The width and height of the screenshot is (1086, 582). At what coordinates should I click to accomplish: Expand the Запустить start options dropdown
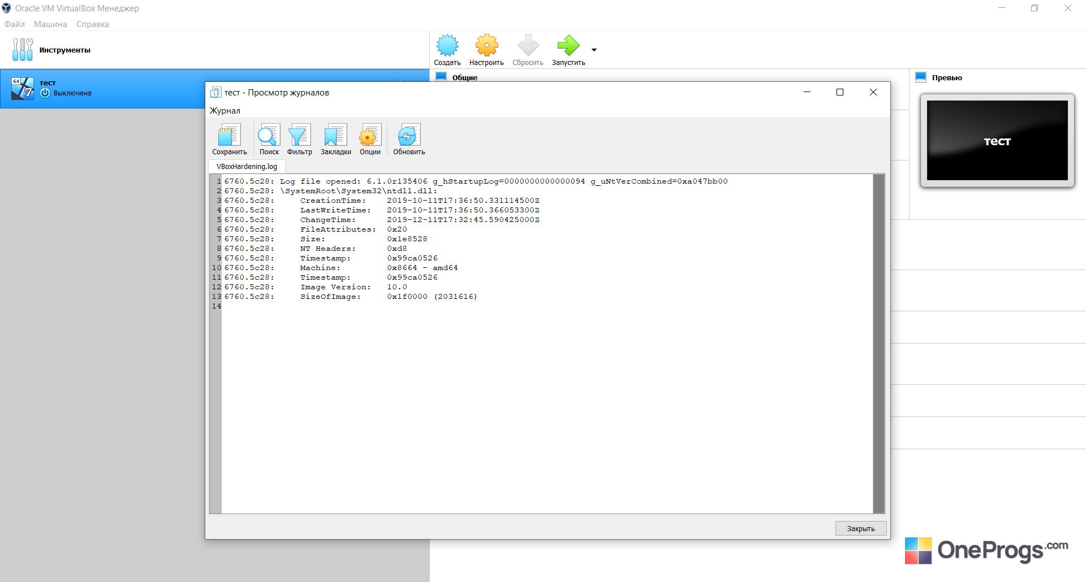594,50
